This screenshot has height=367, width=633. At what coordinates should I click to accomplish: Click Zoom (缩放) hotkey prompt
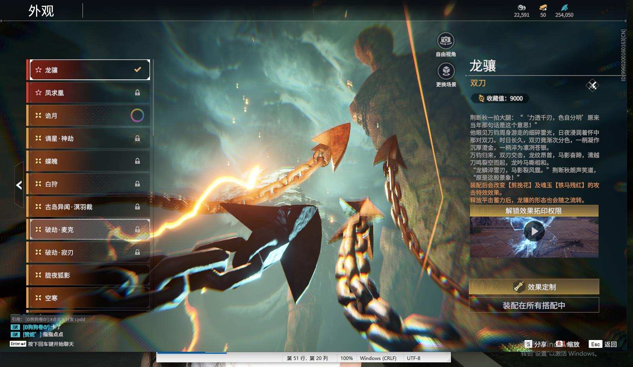click(x=568, y=344)
